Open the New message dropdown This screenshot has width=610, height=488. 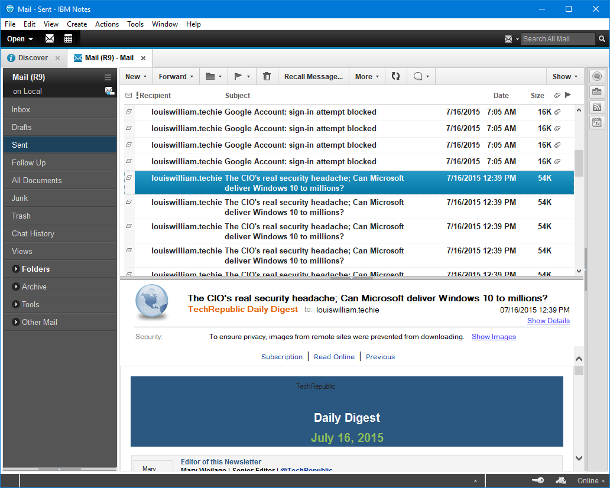point(136,77)
